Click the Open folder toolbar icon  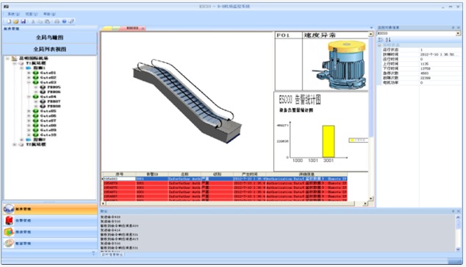click(x=16, y=21)
